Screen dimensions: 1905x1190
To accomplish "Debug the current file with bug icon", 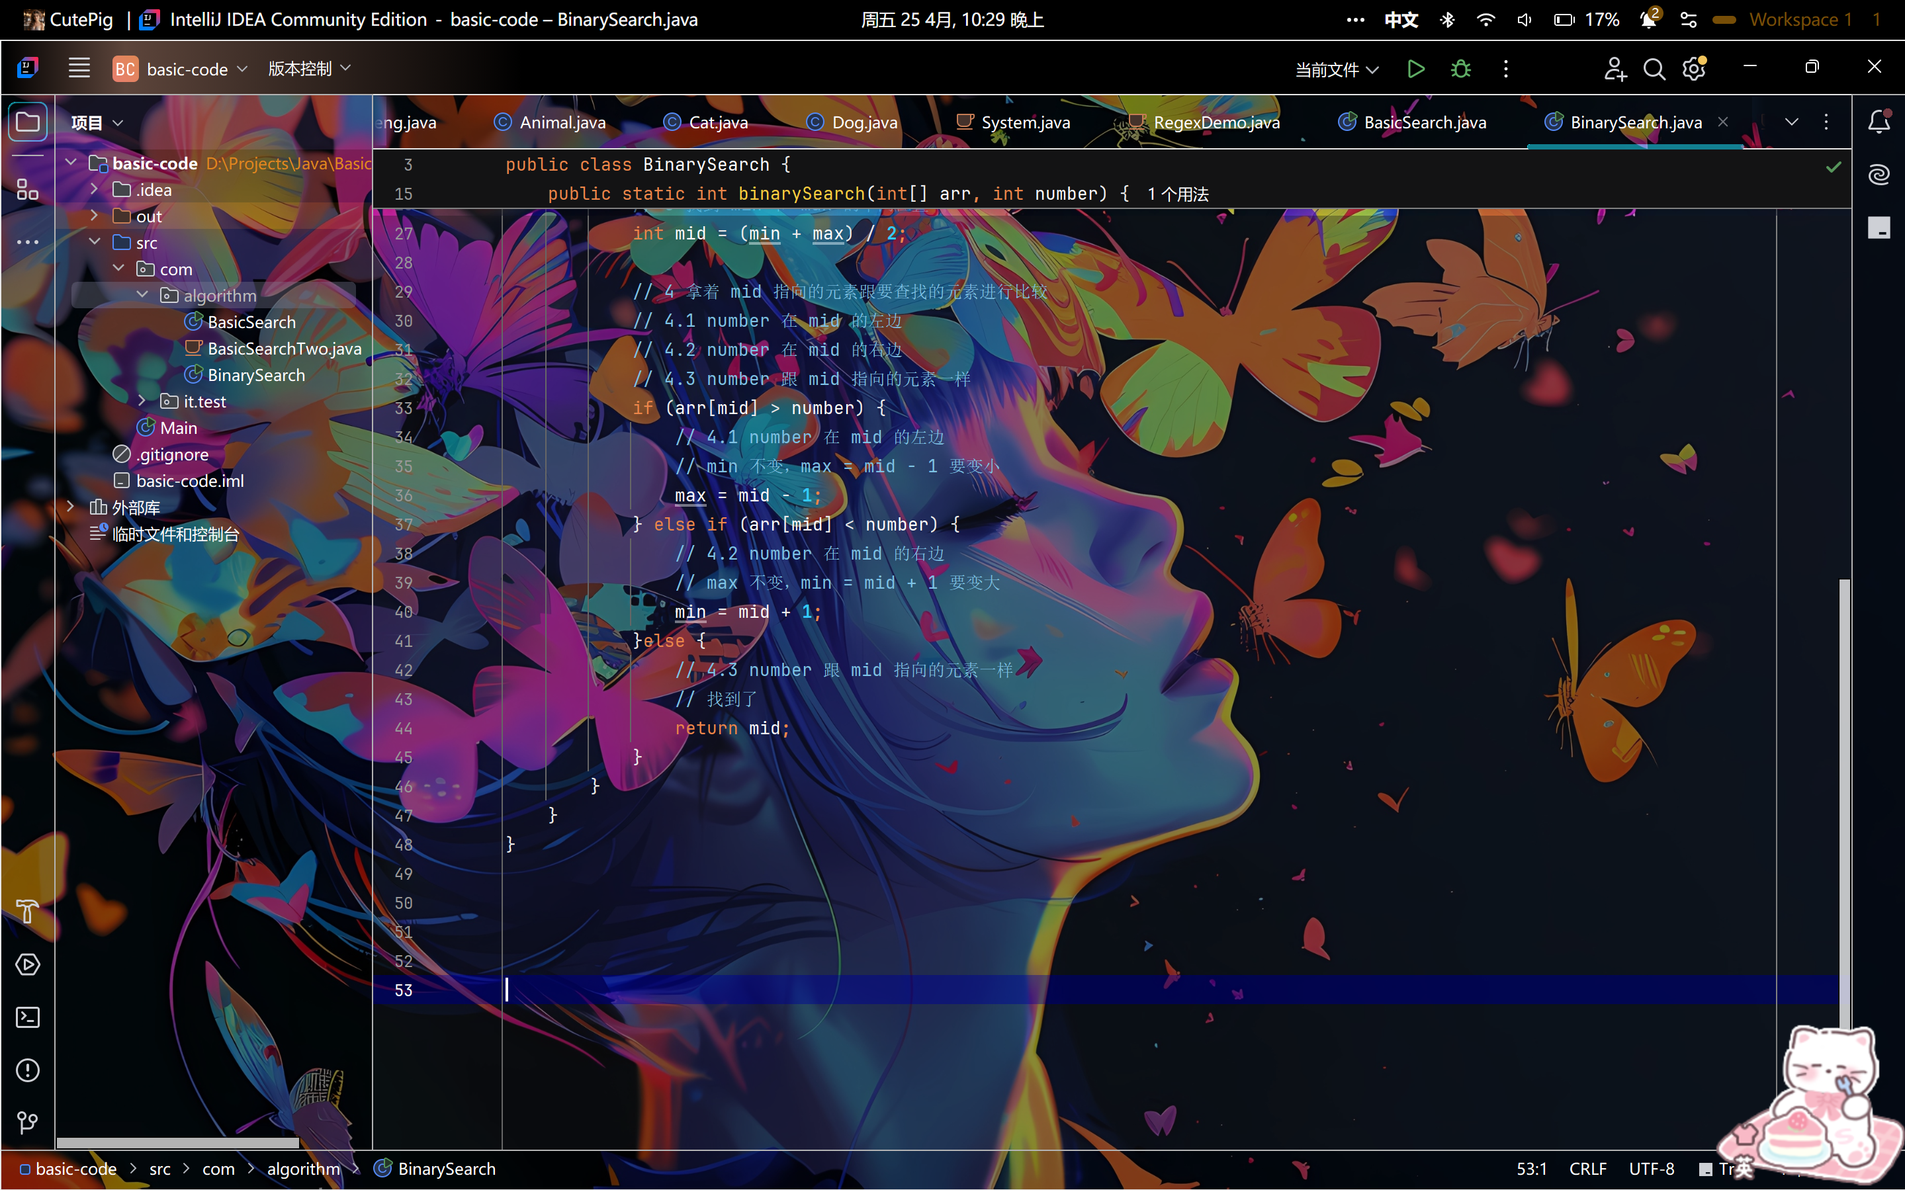I will point(1461,69).
